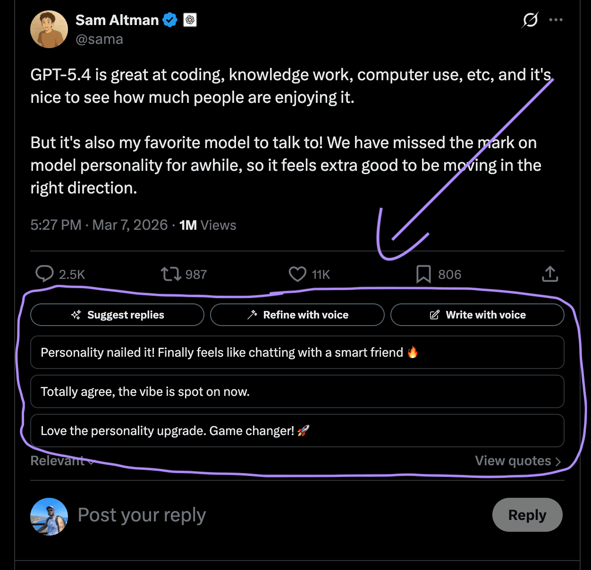Click the pencil icon on Write with voice
The height and width of the screenshot is (570, 591).
434,315
